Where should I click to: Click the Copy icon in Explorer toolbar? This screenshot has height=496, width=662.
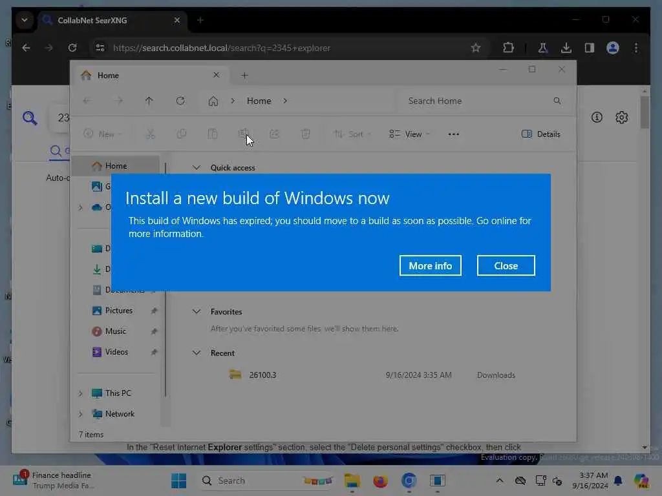click(x=182, y=134)
